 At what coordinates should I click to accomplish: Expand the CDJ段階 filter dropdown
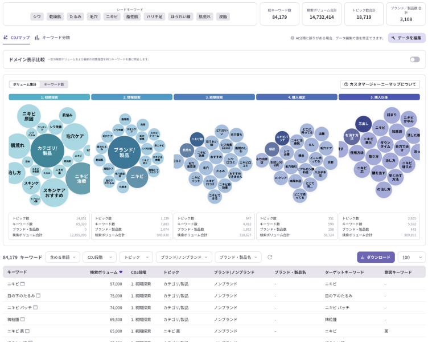(x=99, y=257)
